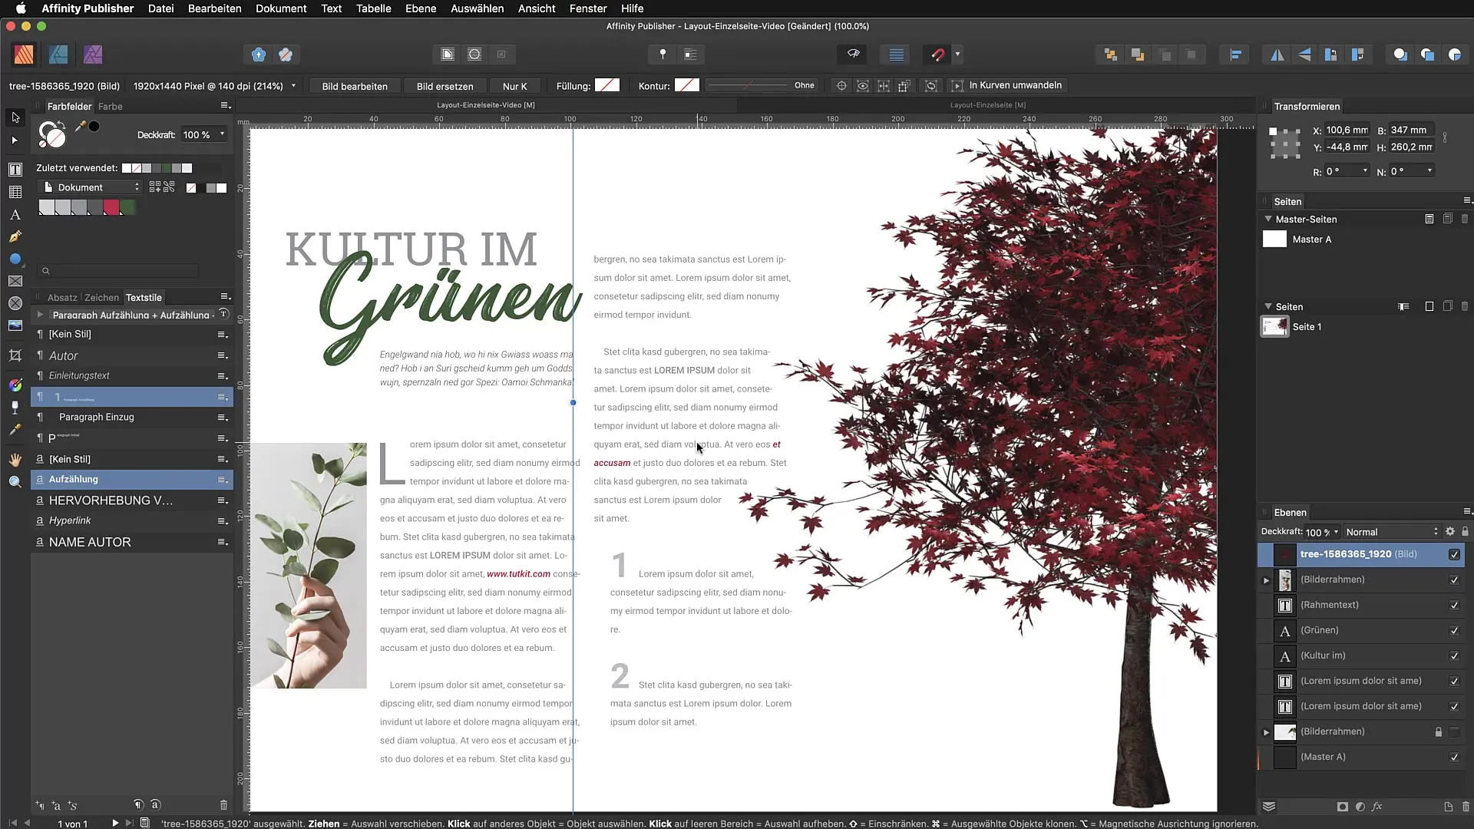Click the Bild bearbeiten button
Image resolution: width=1474 pixels, height=829 pixels.
pyautogui.click(x=354, y=86)
